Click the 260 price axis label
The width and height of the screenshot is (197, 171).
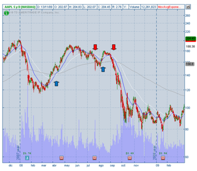click(188, 15)
